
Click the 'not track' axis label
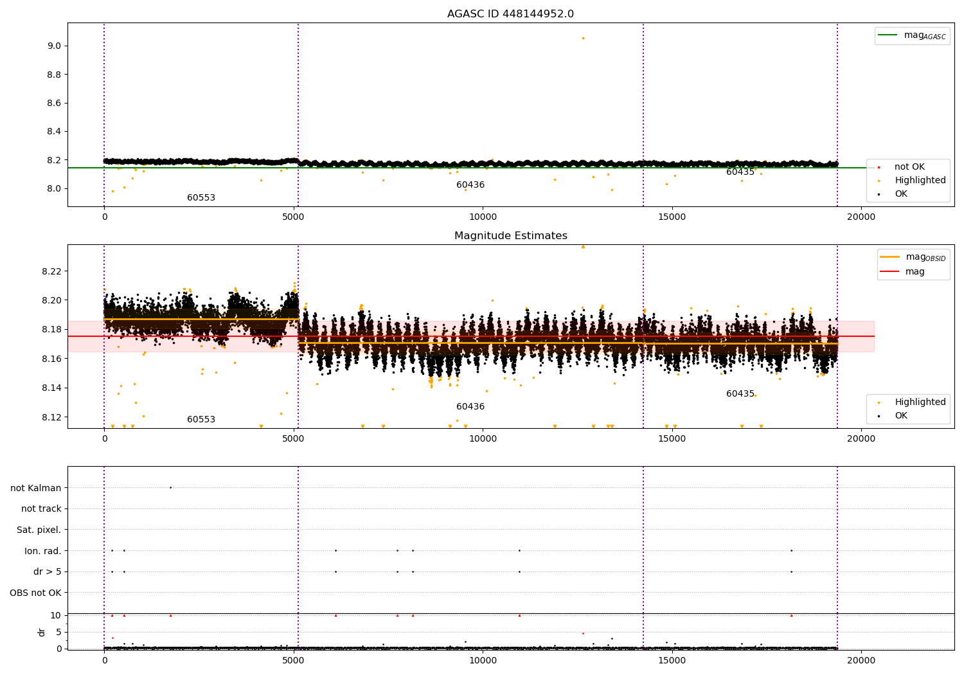(x=41, y=509)
